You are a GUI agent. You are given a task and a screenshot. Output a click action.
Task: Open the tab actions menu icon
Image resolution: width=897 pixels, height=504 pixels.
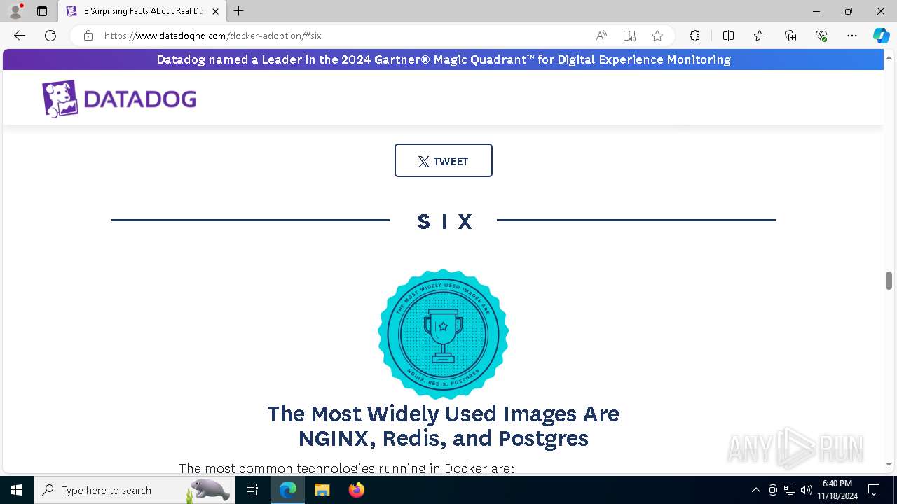pyautogui.click(x=42, y=11)
